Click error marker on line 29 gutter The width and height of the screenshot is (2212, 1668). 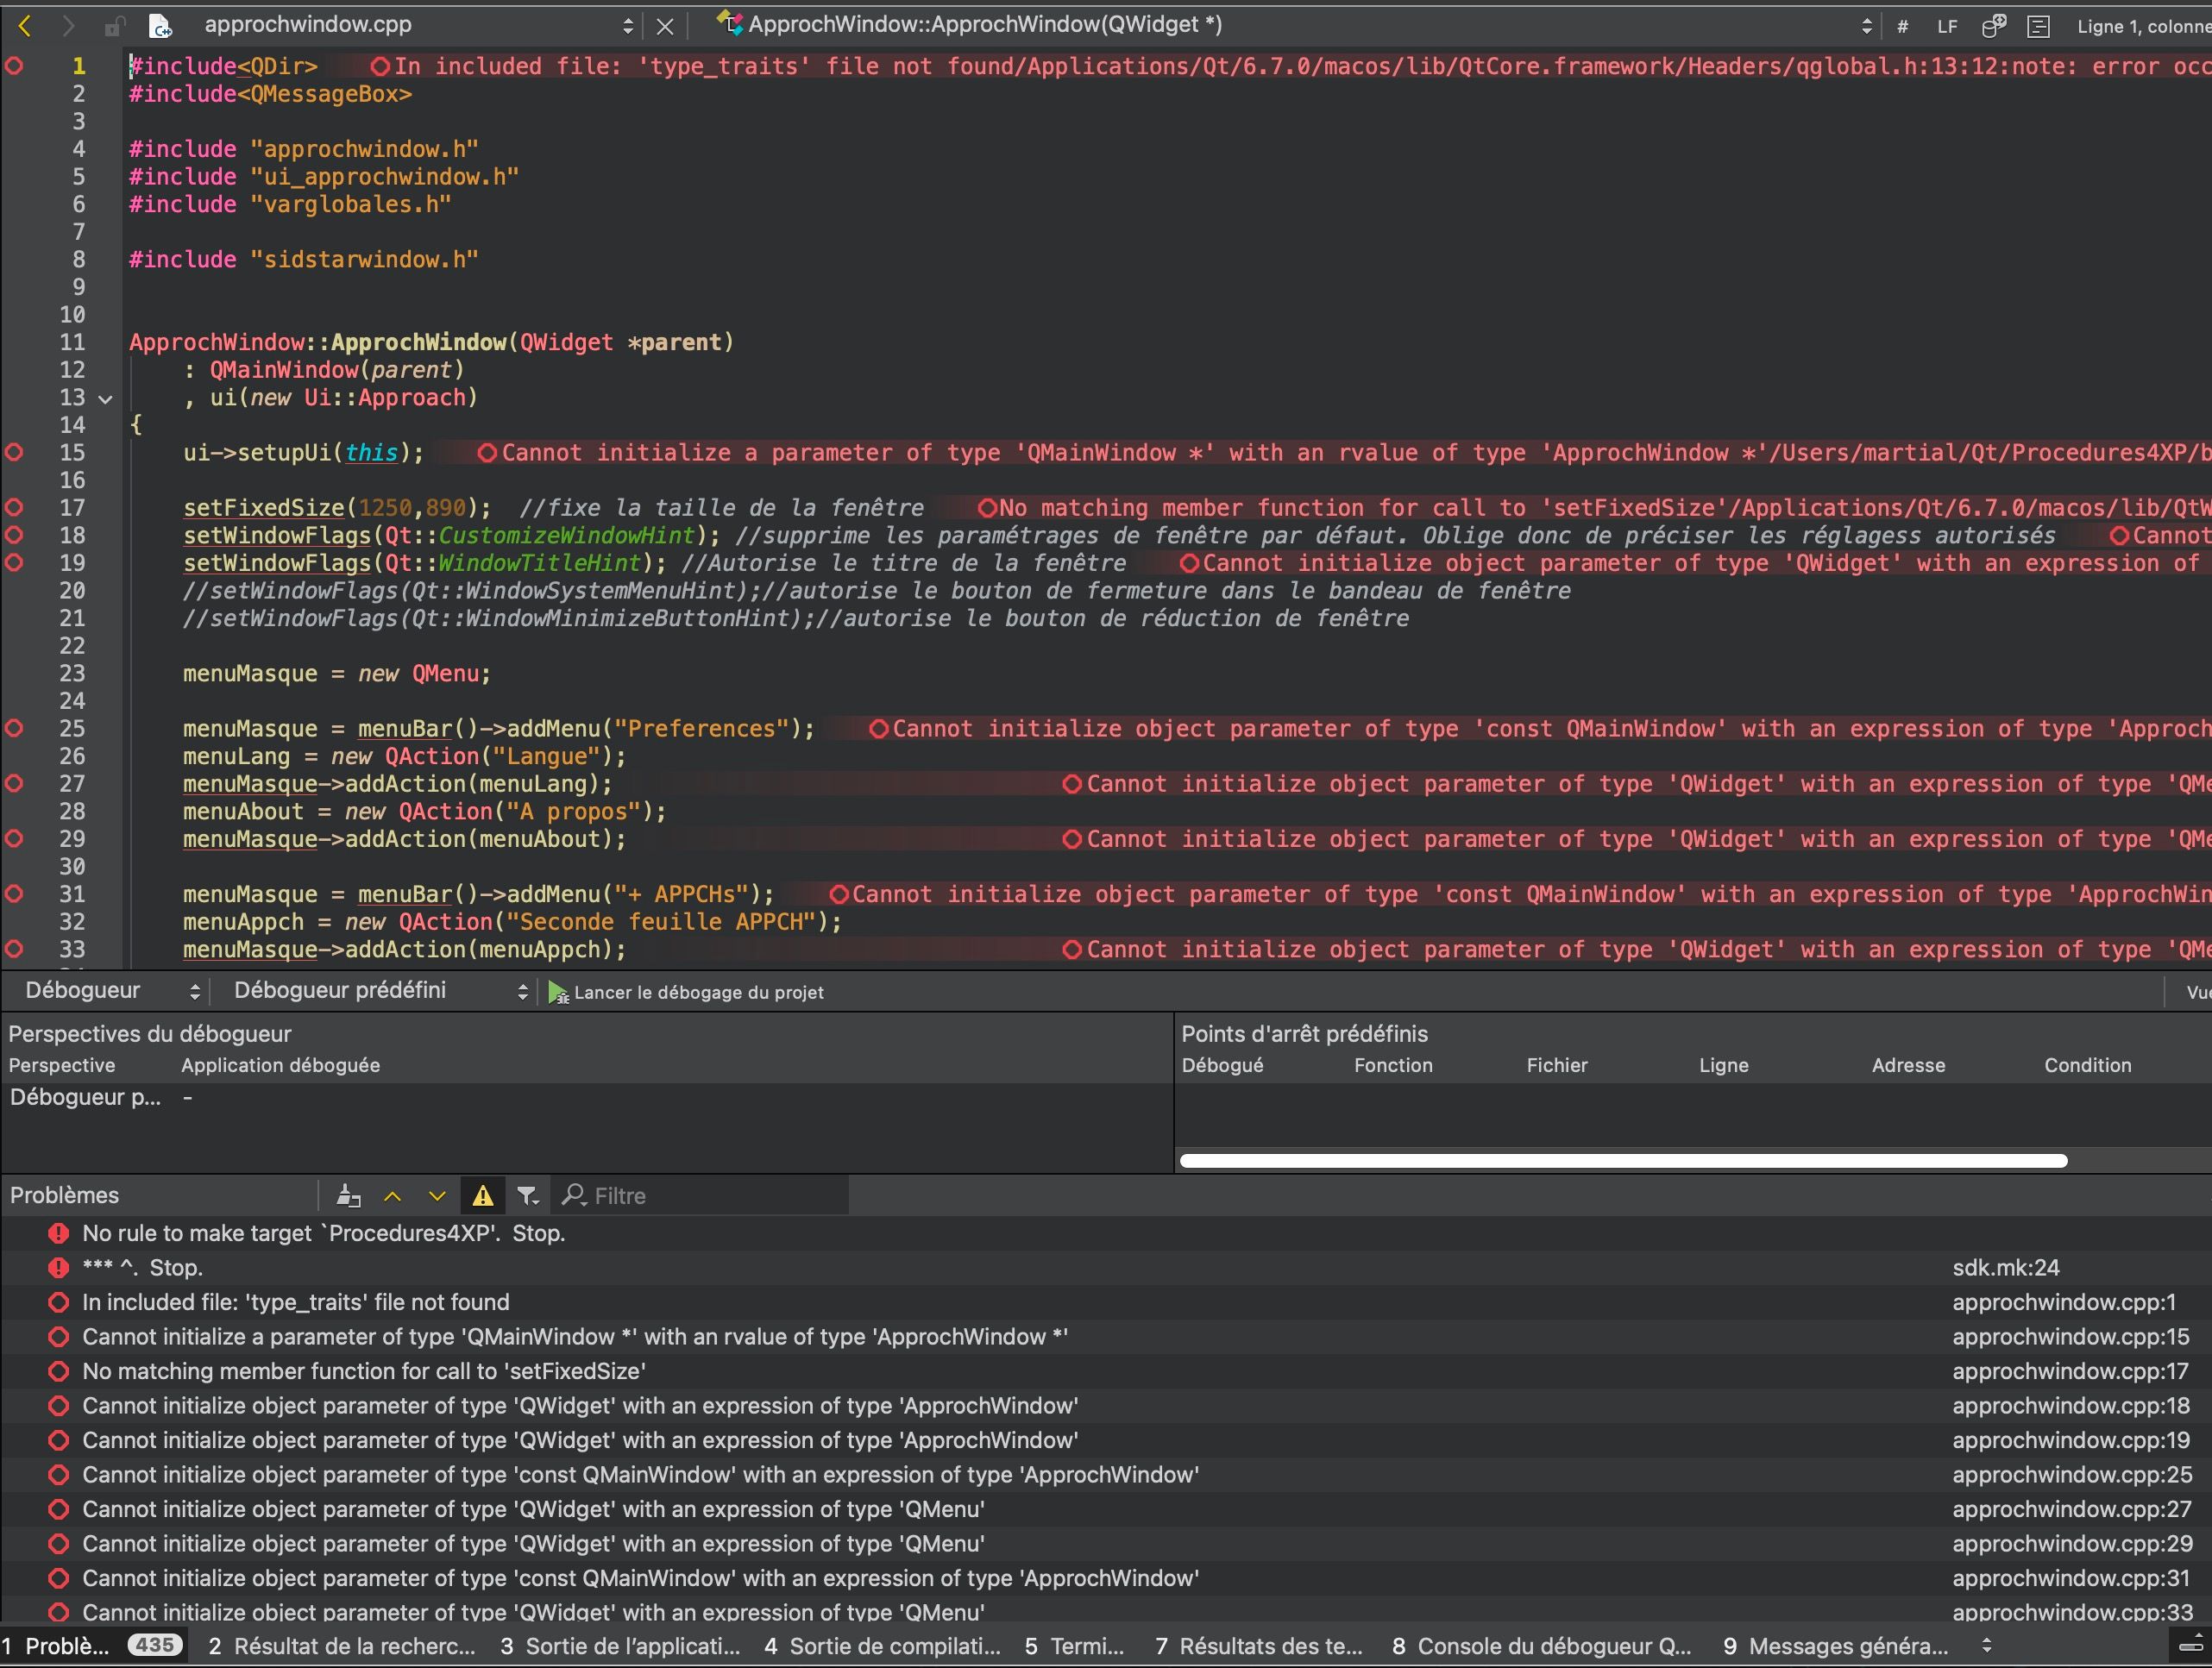[x=14, y=838]
